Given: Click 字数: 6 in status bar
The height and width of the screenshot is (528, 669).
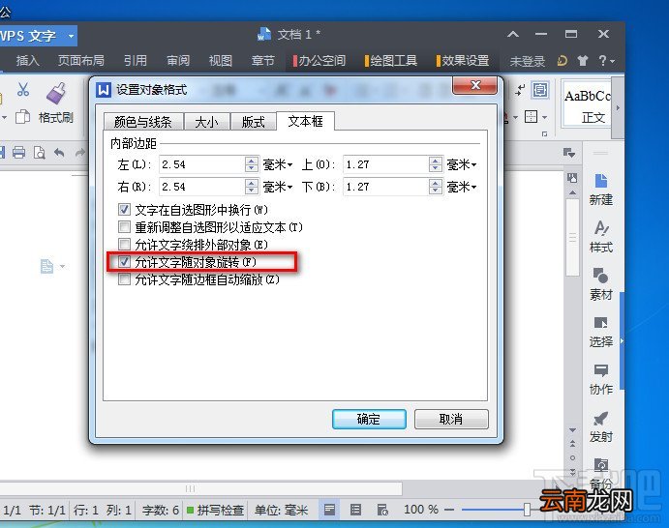Looking at the screenshot, I should tap(161, 510).
